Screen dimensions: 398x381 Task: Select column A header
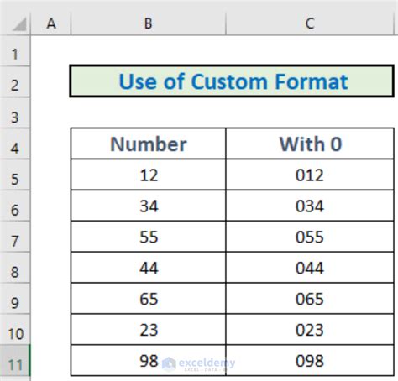click(50, 23)
